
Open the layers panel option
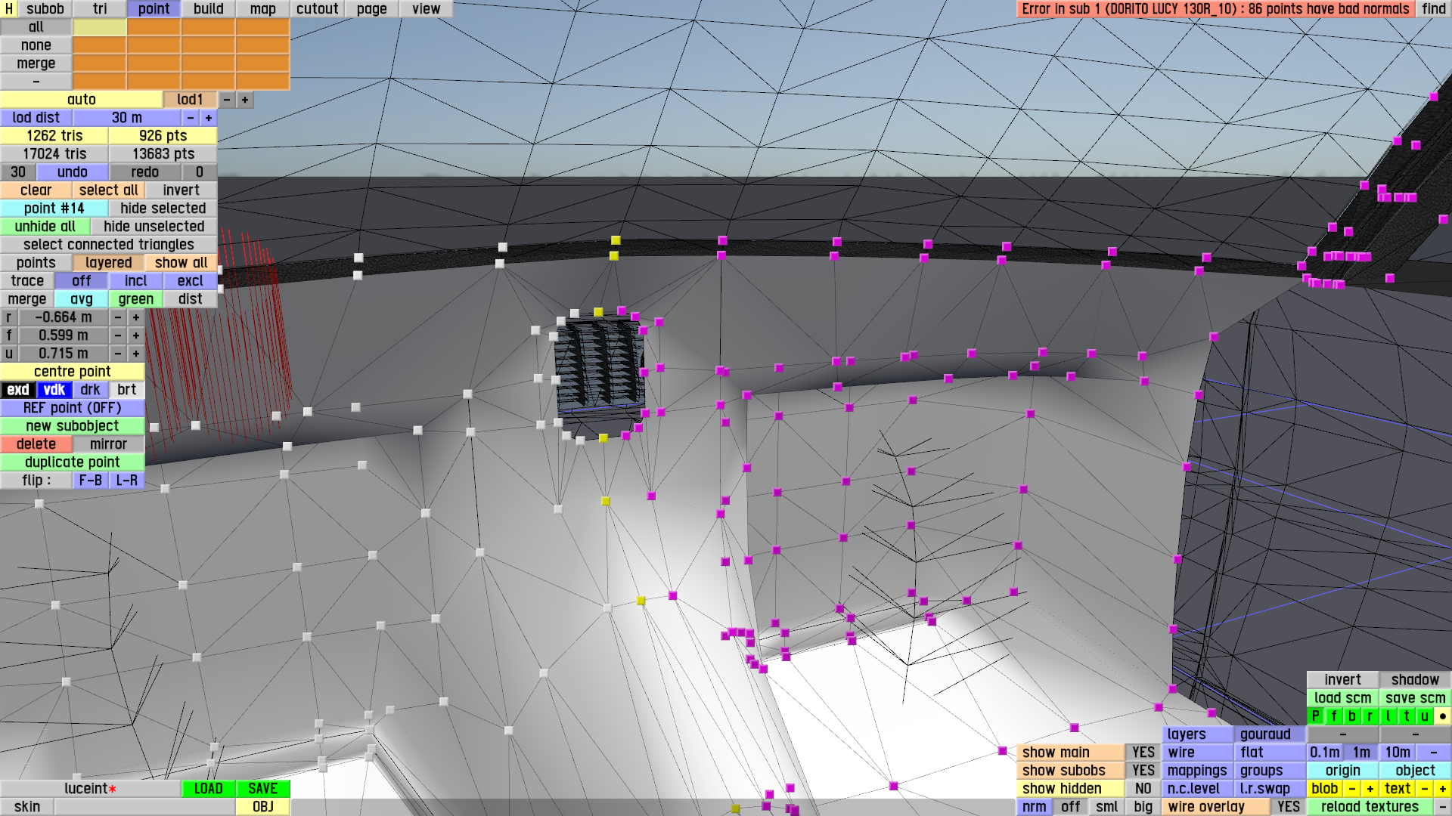pos(1196,734)
